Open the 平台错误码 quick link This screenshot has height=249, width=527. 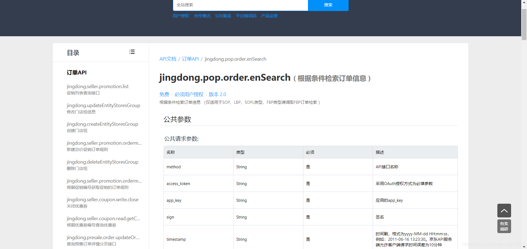tap(246, 16)
